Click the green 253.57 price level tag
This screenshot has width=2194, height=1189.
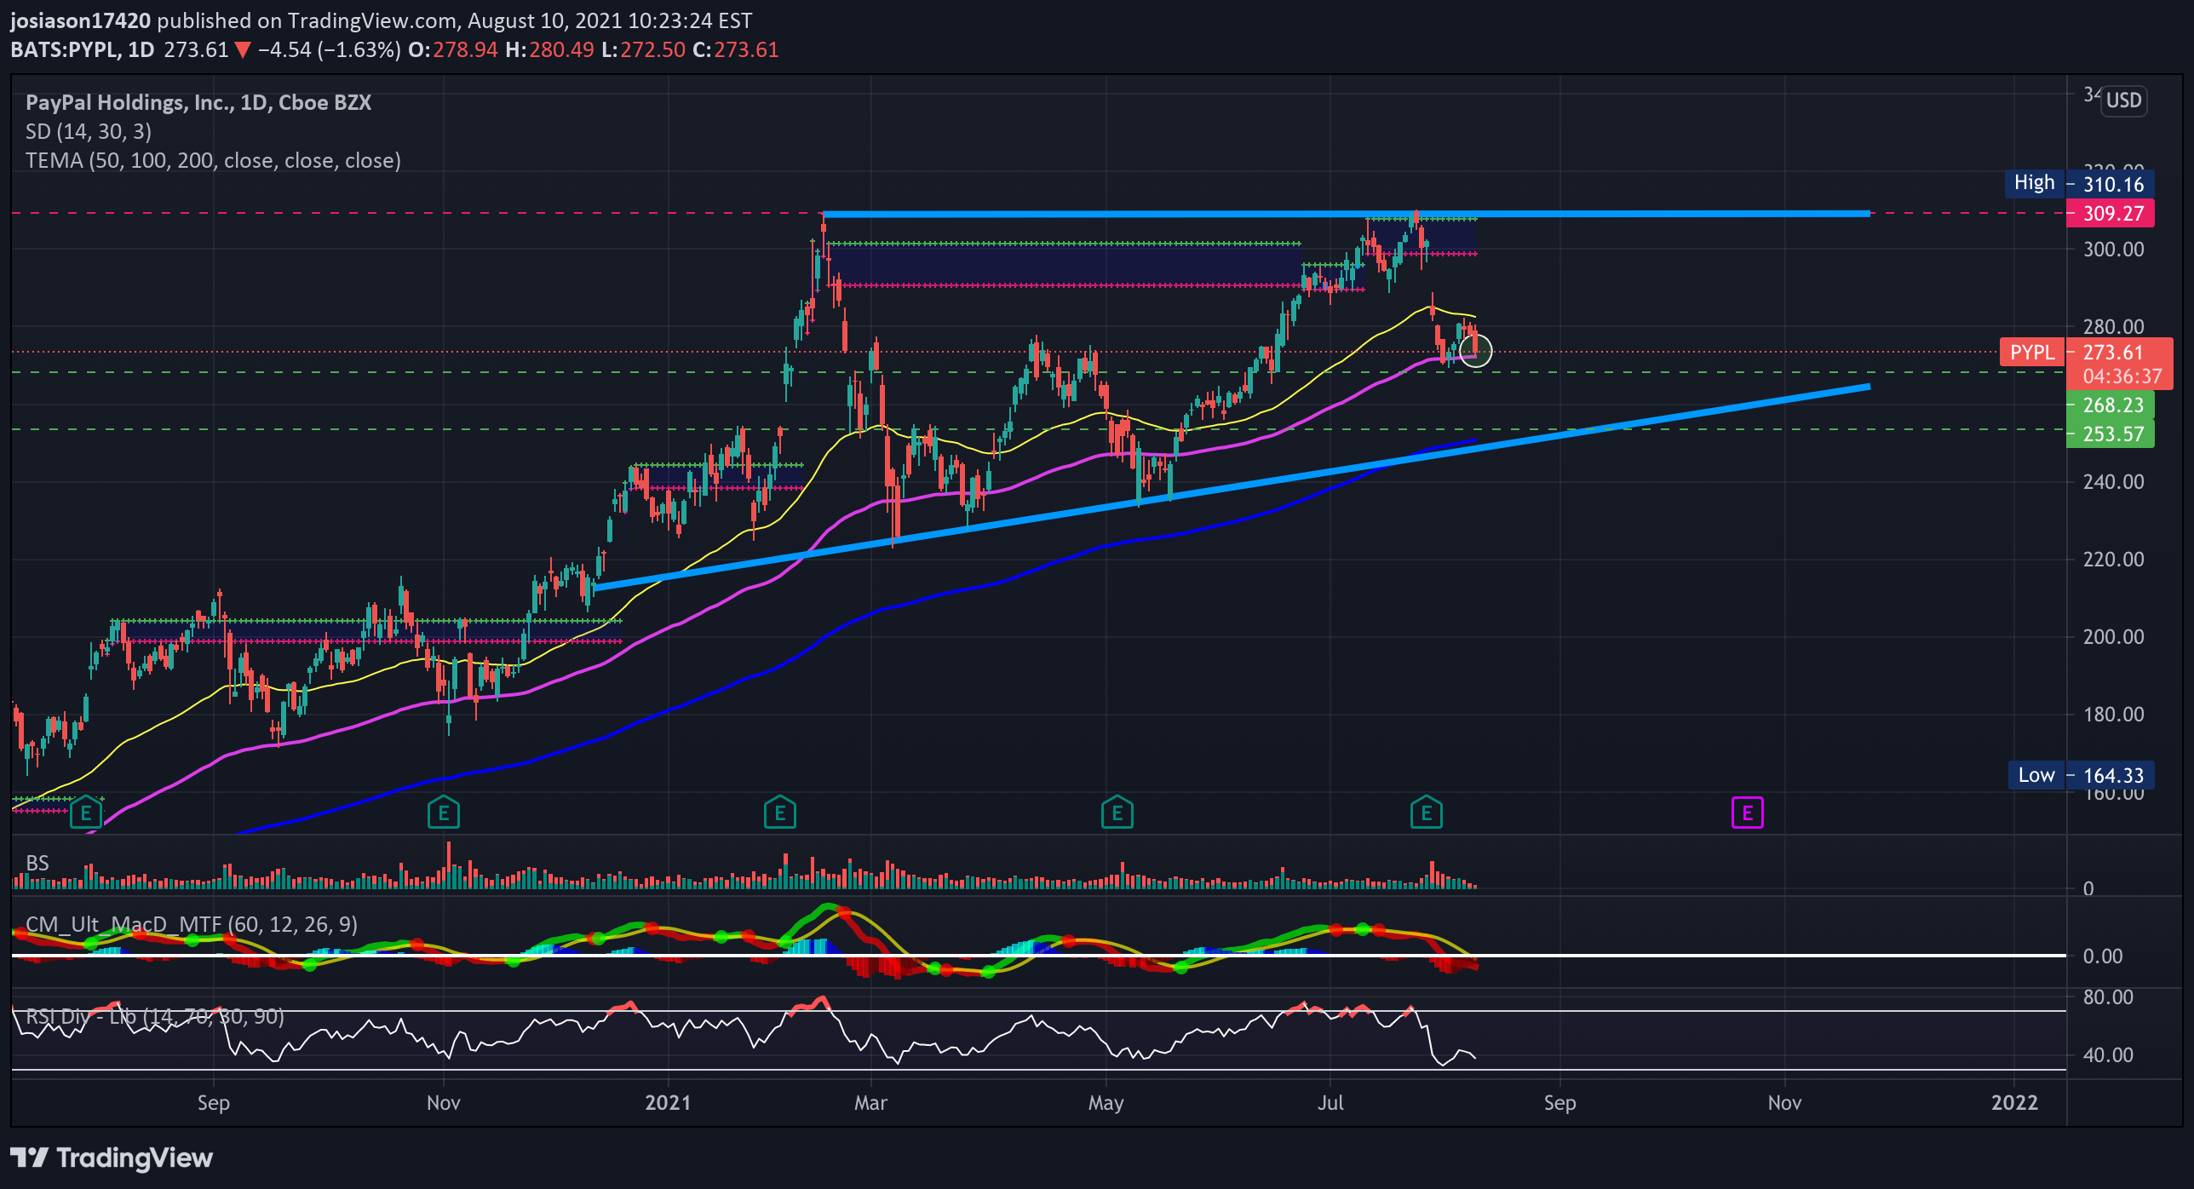2111,434
